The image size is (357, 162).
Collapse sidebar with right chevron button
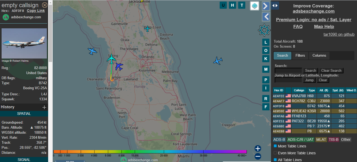pos(266,6)
